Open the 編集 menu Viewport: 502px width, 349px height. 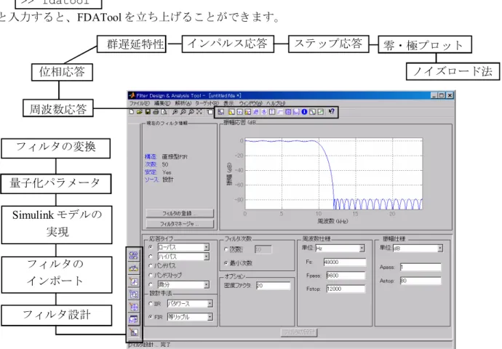(162, 103)
